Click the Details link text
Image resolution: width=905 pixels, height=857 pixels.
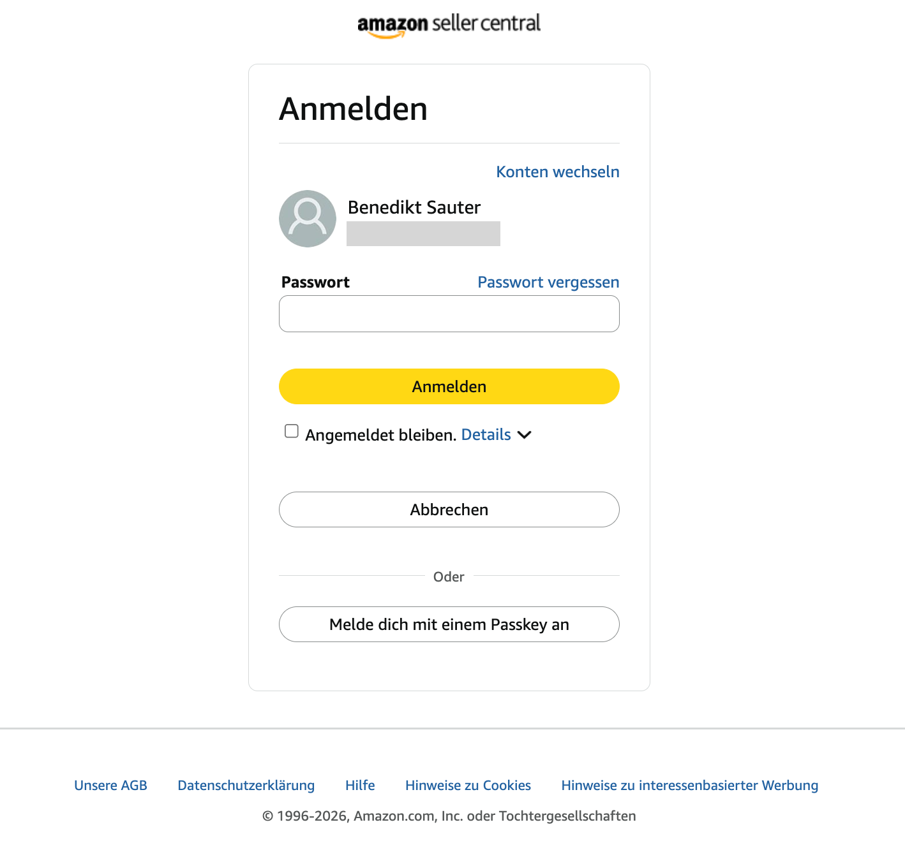click(486, 434)
